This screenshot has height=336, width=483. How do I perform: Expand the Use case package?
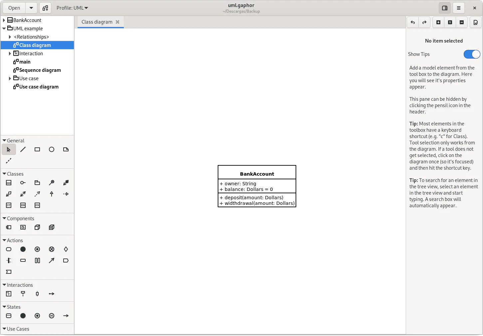(10, 79)
